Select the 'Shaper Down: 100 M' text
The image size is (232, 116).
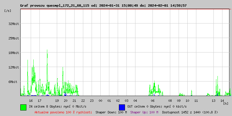[x=111, y=112]
